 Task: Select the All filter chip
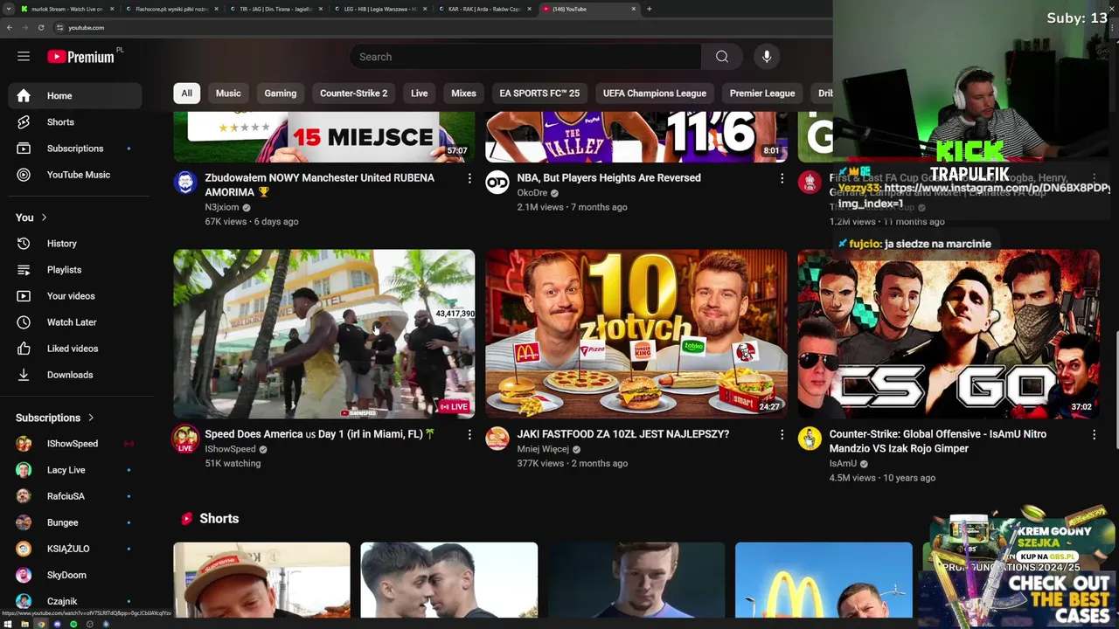[186, 93]
